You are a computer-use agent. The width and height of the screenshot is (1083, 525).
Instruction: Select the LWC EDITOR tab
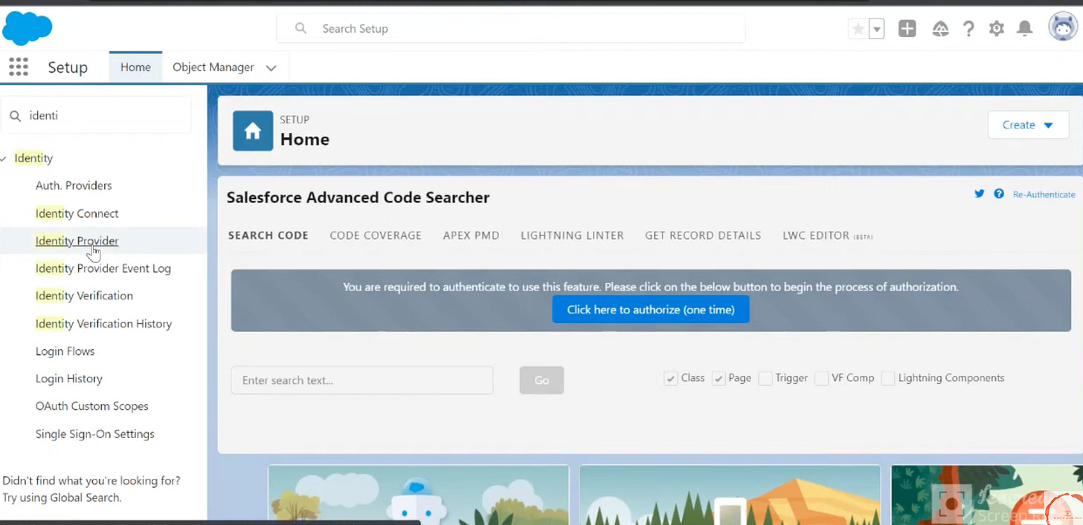pos(827,235)
